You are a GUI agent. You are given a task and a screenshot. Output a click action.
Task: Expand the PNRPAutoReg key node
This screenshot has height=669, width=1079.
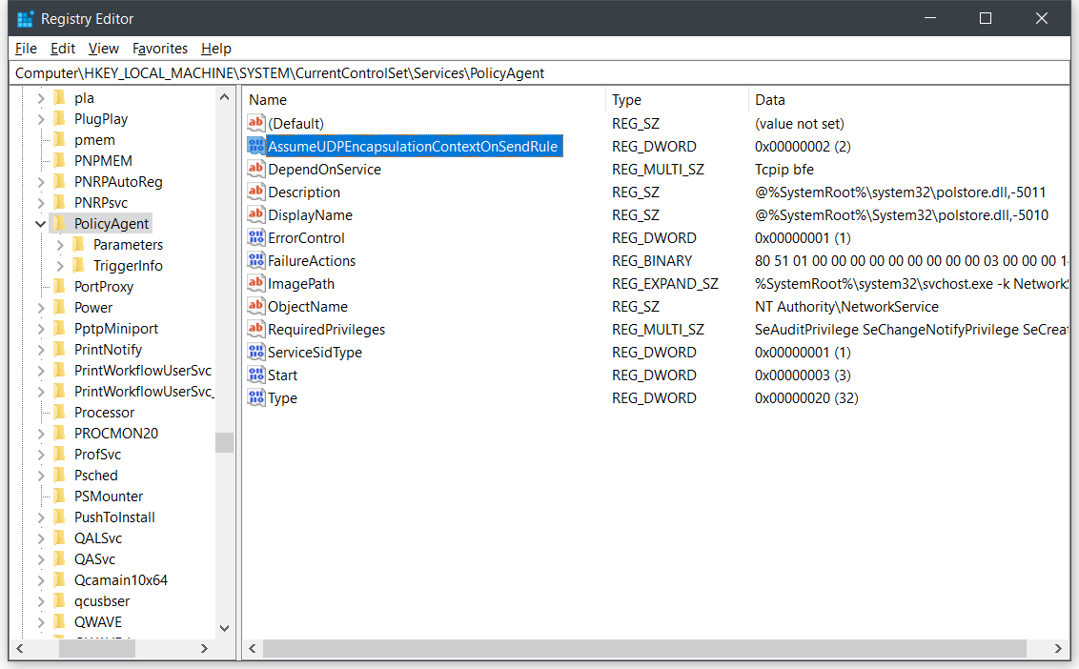point(41,182)
